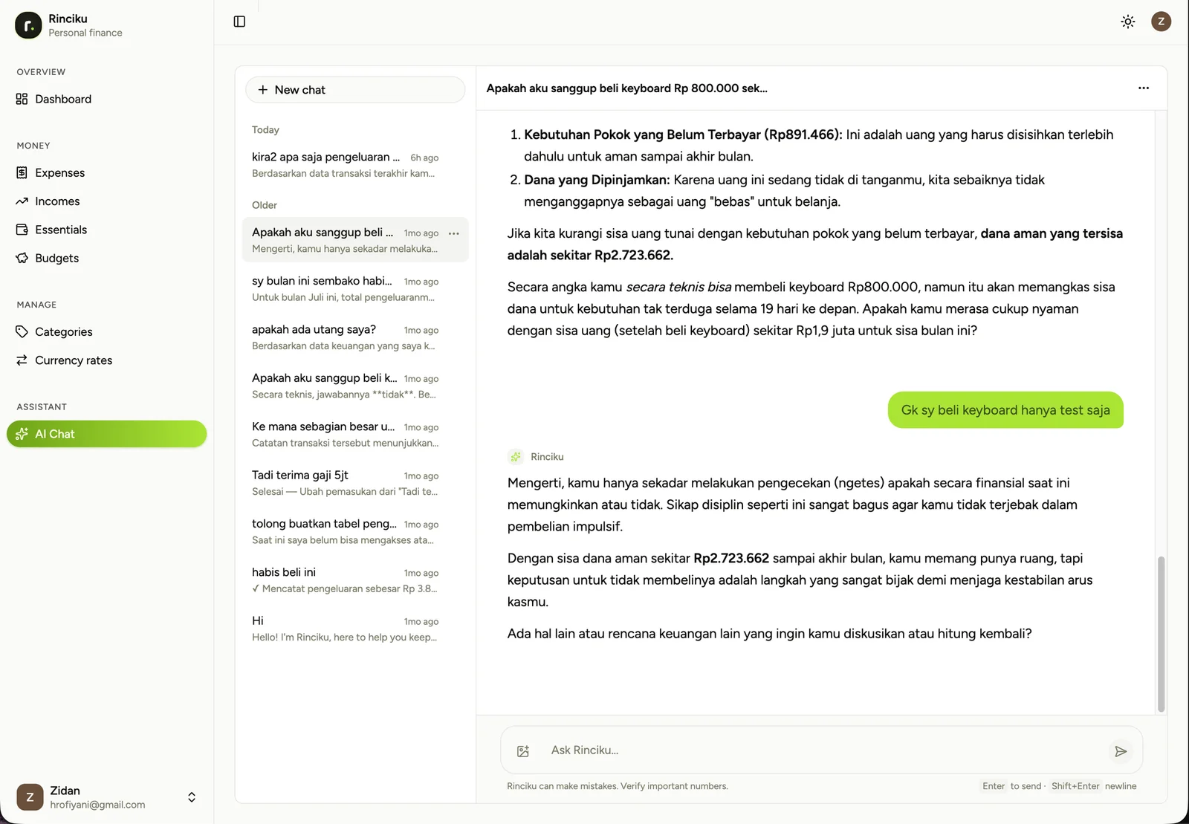Navigate to Essentials
Viewport: 1189px width, 824px height.
[x=107, y=230]
